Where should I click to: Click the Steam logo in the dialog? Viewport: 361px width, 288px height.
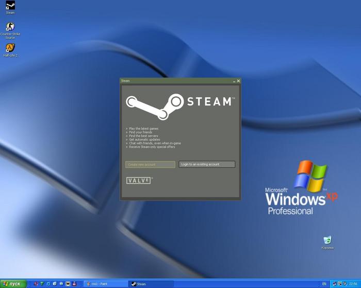tap(180, 106)
